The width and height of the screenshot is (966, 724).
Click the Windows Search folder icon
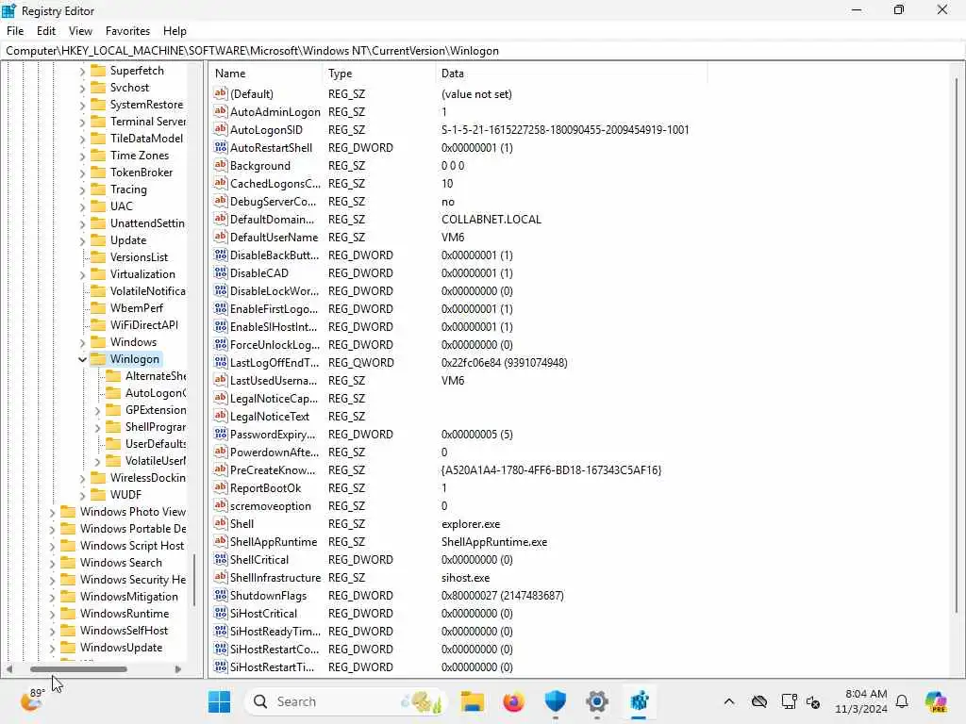(68, 563)
